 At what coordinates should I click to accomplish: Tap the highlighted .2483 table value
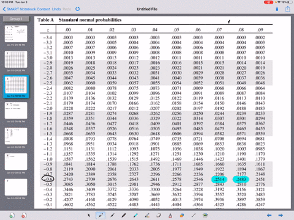pos(241,179)
